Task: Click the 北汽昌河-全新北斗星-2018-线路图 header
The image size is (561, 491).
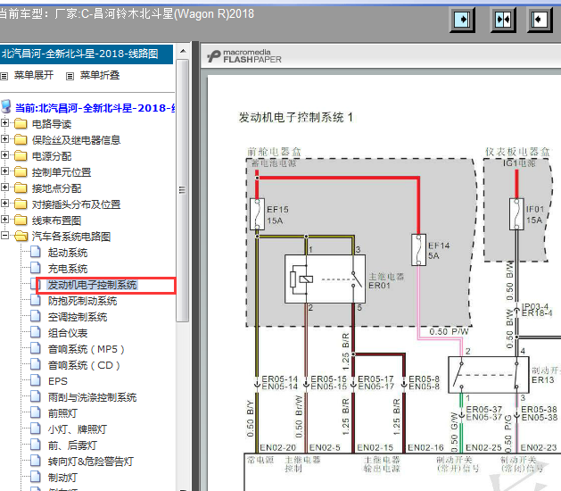Action: click(x=87, y=54)
